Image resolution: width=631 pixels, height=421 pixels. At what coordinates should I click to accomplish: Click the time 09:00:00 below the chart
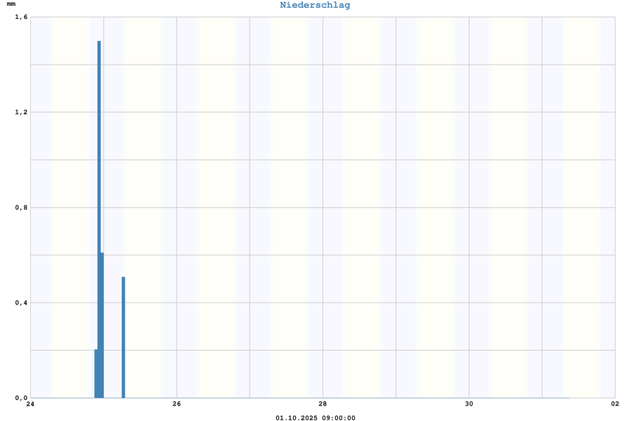[339, 418]
